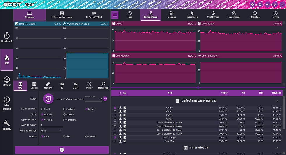Open the Benchmark section in sidebar
The width and height of the screenshot is (286, 155).
(7, 38)
